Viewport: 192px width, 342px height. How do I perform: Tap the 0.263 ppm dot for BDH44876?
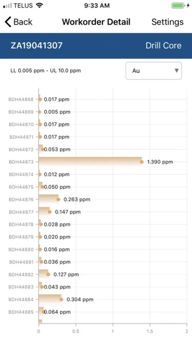pos(58,199)
